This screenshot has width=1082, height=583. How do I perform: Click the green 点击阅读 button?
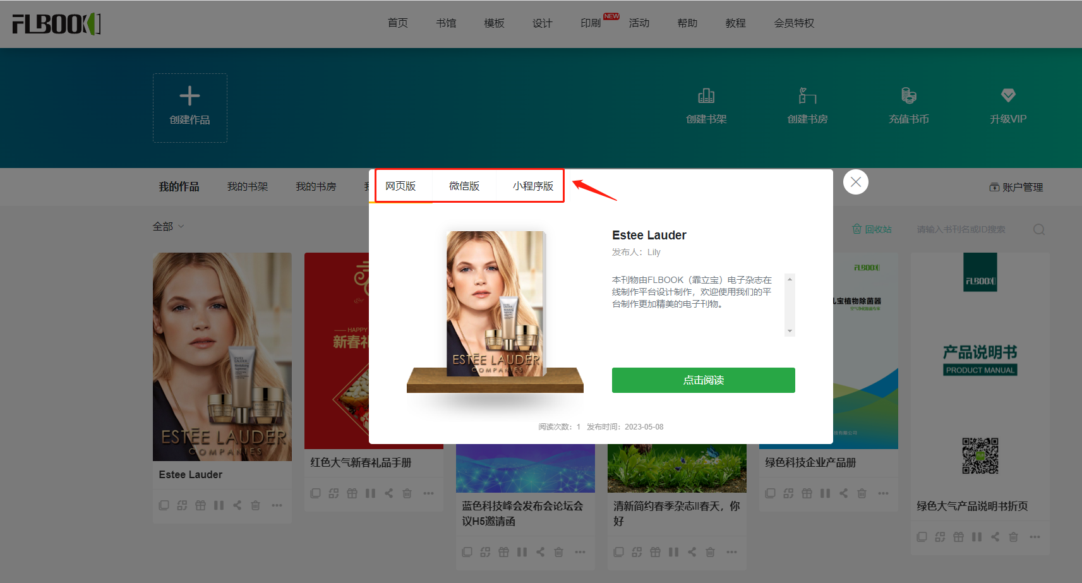click(703, 380)
